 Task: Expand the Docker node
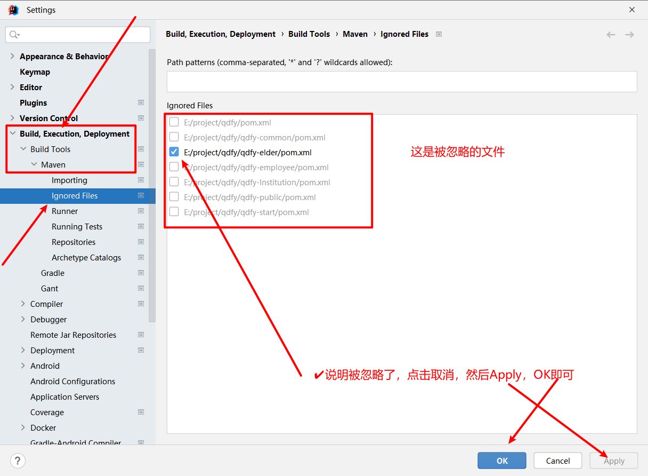[23, 427]
